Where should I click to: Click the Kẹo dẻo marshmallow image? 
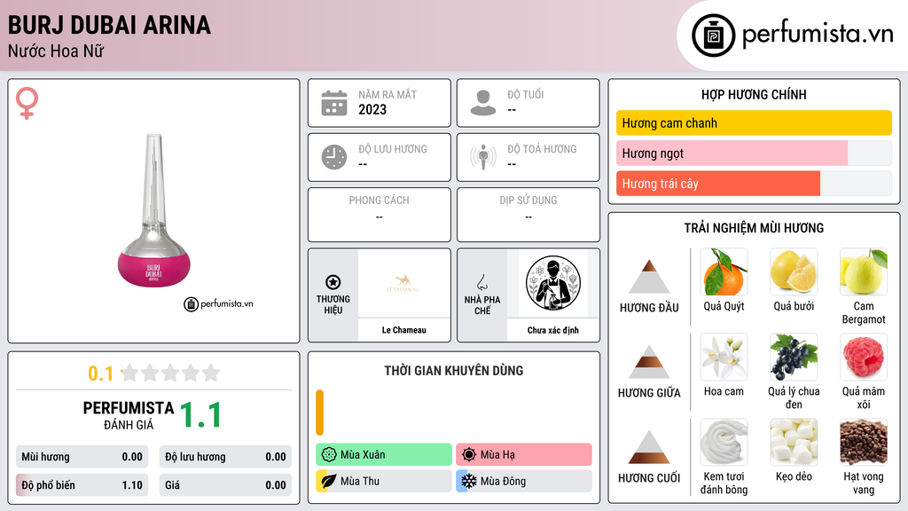[794, 443]
